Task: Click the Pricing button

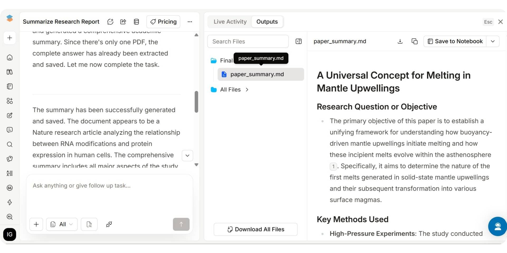Action: click(x=163, y=22)
